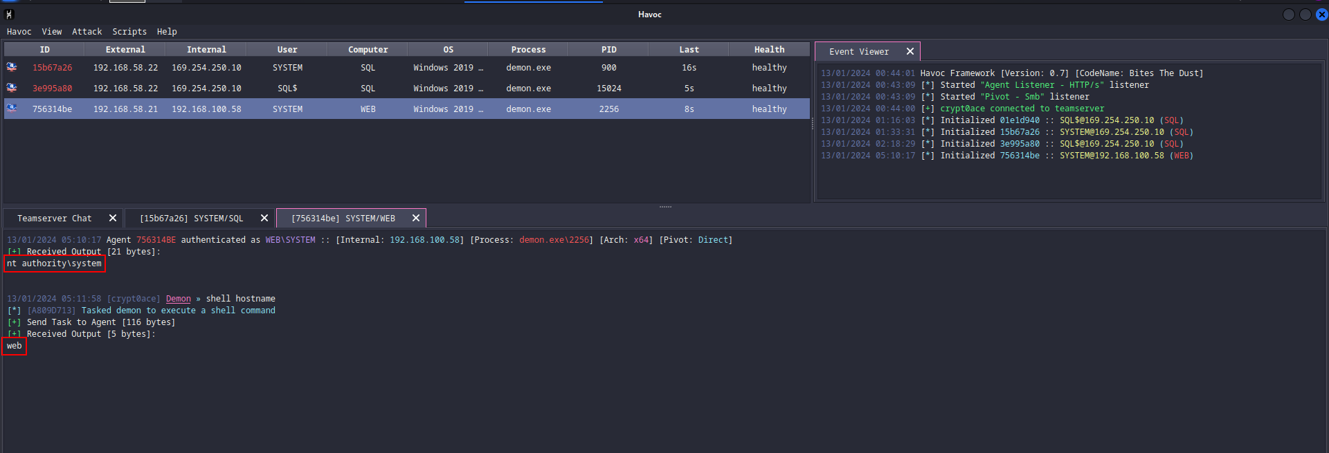The width and height of the screenshot is (1329, 453).
Task: Click the 'nt authority\system' console output
Action: (55, 264)
